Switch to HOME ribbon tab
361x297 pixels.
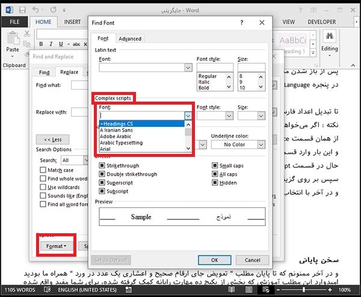pyautogui.click(x=43, y=22)
